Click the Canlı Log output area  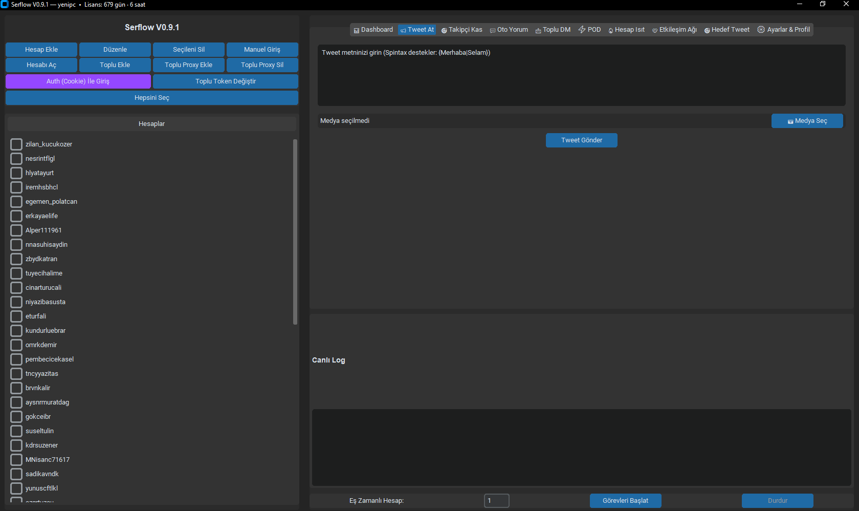click(x=581, y=448)
